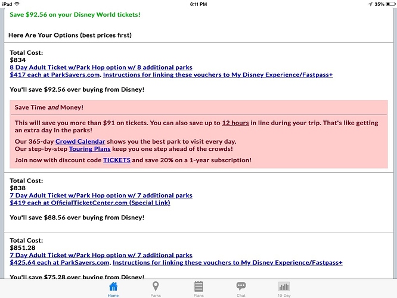
Task: Open the Plans notepad icon
Action: pos(199,288)
